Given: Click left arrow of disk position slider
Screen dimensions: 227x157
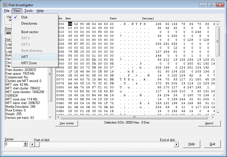Looking at the screenshot, I should [32, 144].
